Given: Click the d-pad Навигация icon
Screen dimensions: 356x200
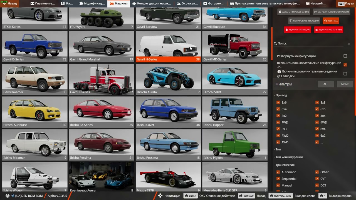Looking at the screenshot, I should pos(160,196).
